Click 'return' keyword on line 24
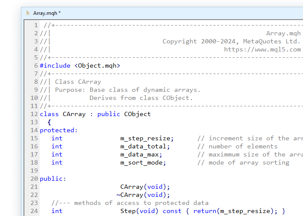This screenshot has width=303, height=216. coord(205,211)
